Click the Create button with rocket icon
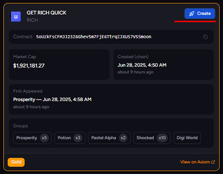 click(200, 14)
